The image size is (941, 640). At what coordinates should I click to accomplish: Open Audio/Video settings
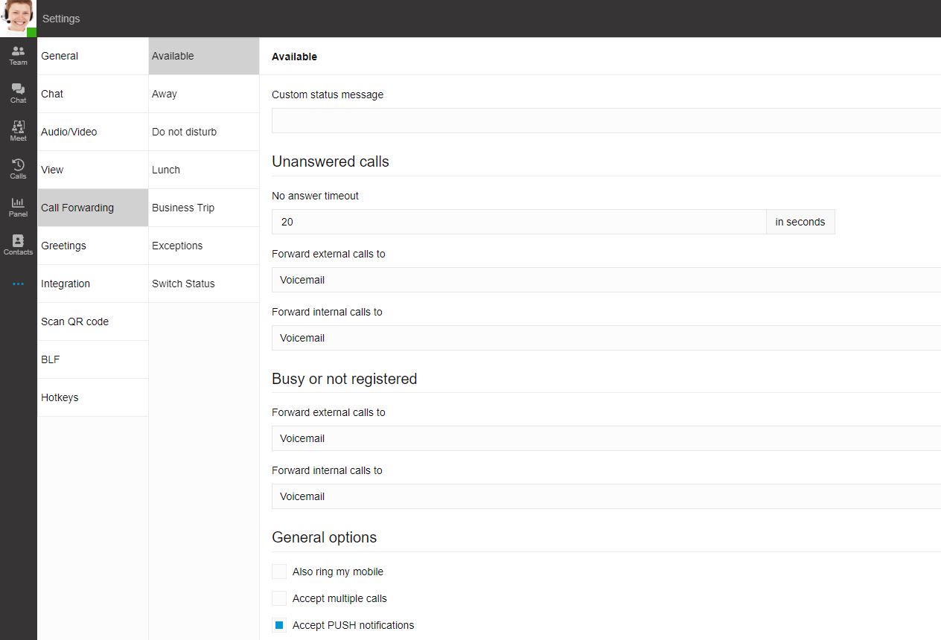point(93,132)
